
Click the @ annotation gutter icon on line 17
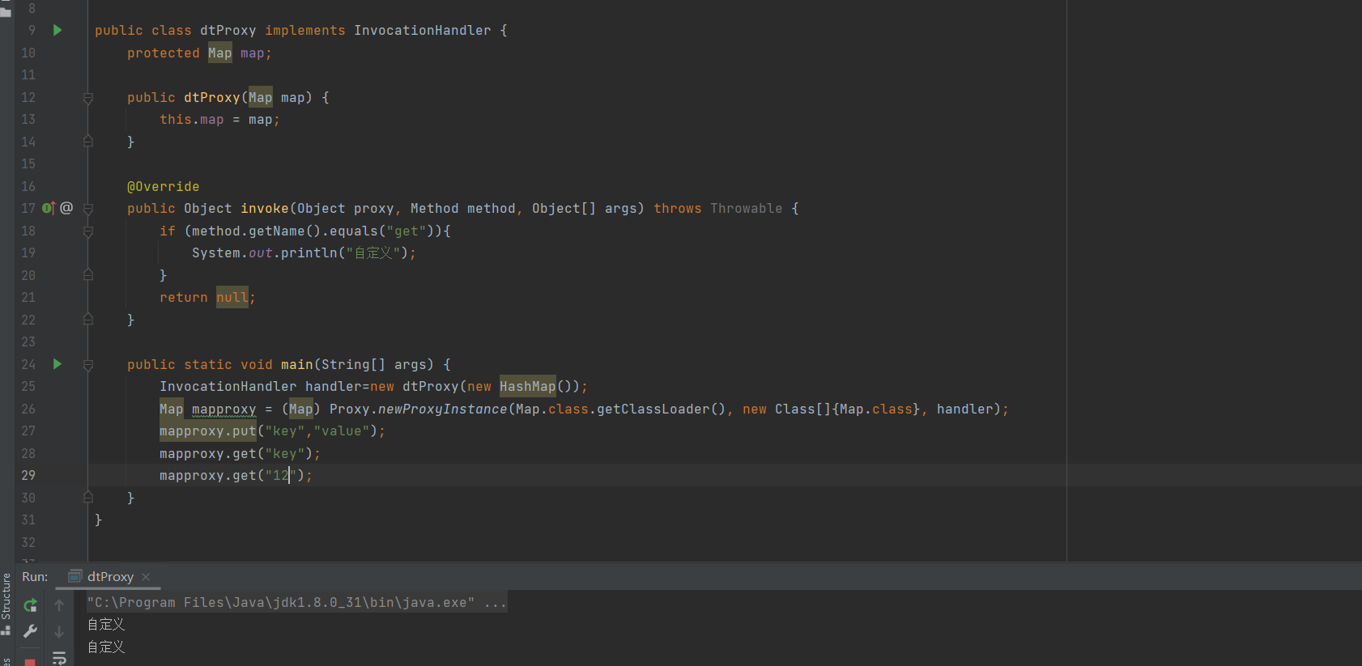66,208
